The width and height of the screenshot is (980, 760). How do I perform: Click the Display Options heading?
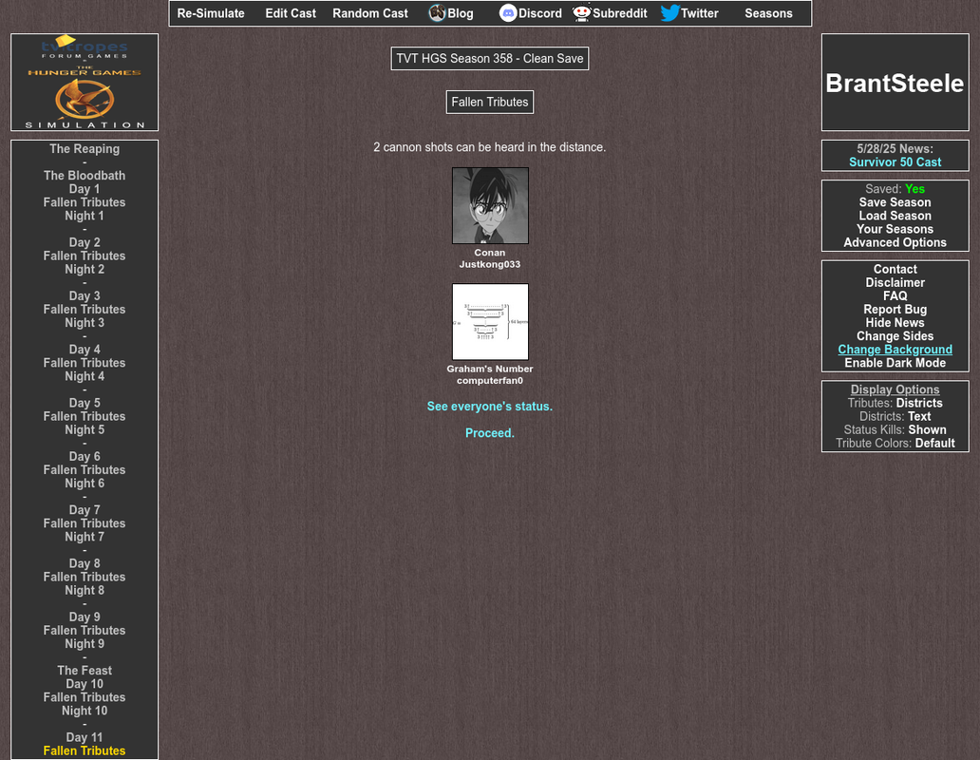(895, 389)
